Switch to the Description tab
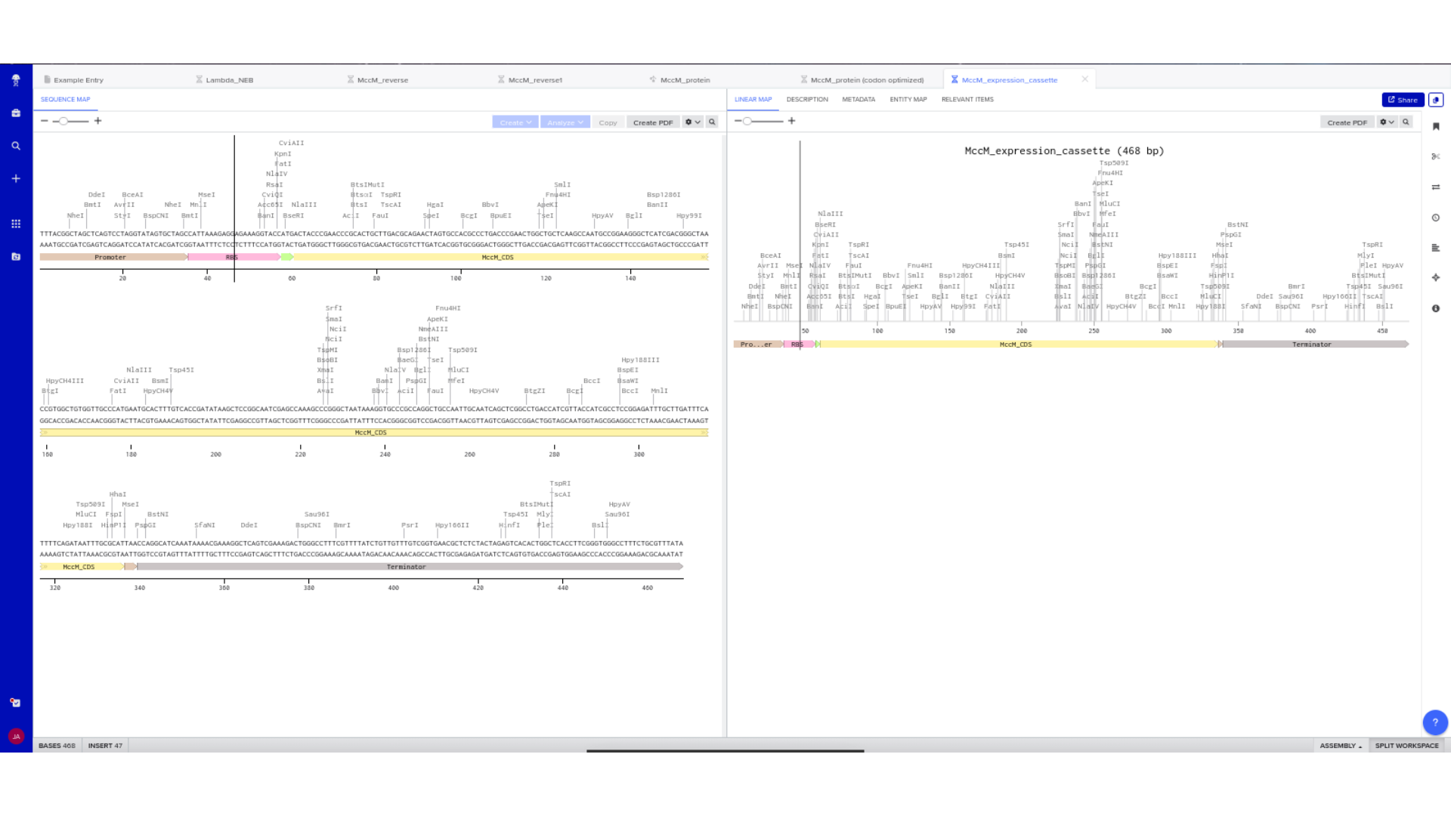Screen dimensions: 1451x816 pos(806,100)
